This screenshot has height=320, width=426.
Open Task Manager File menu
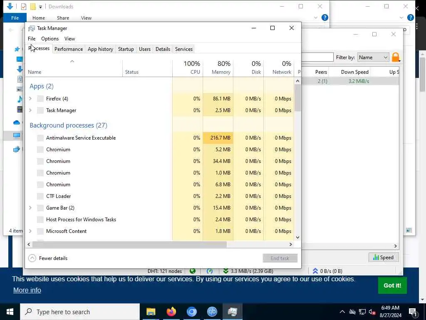pyautogui.click(x=32, y=39)
